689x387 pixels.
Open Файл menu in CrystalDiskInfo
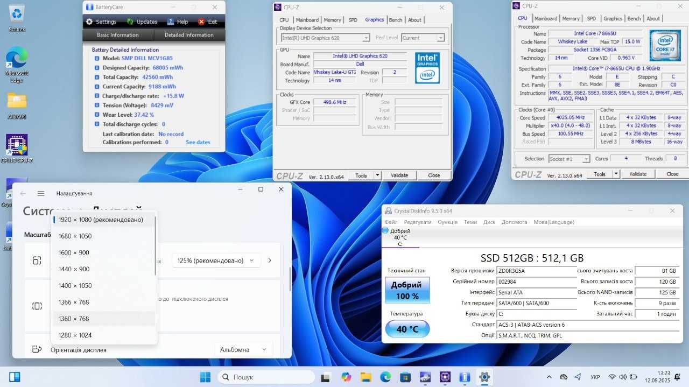coord(391,222)
